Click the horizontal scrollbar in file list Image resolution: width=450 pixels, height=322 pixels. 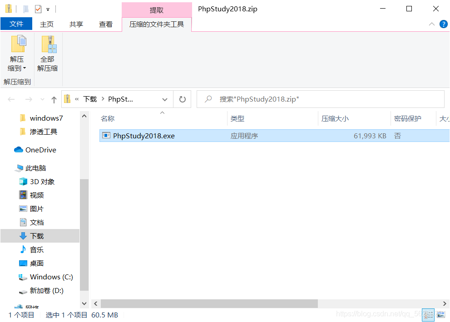[209, 303]
